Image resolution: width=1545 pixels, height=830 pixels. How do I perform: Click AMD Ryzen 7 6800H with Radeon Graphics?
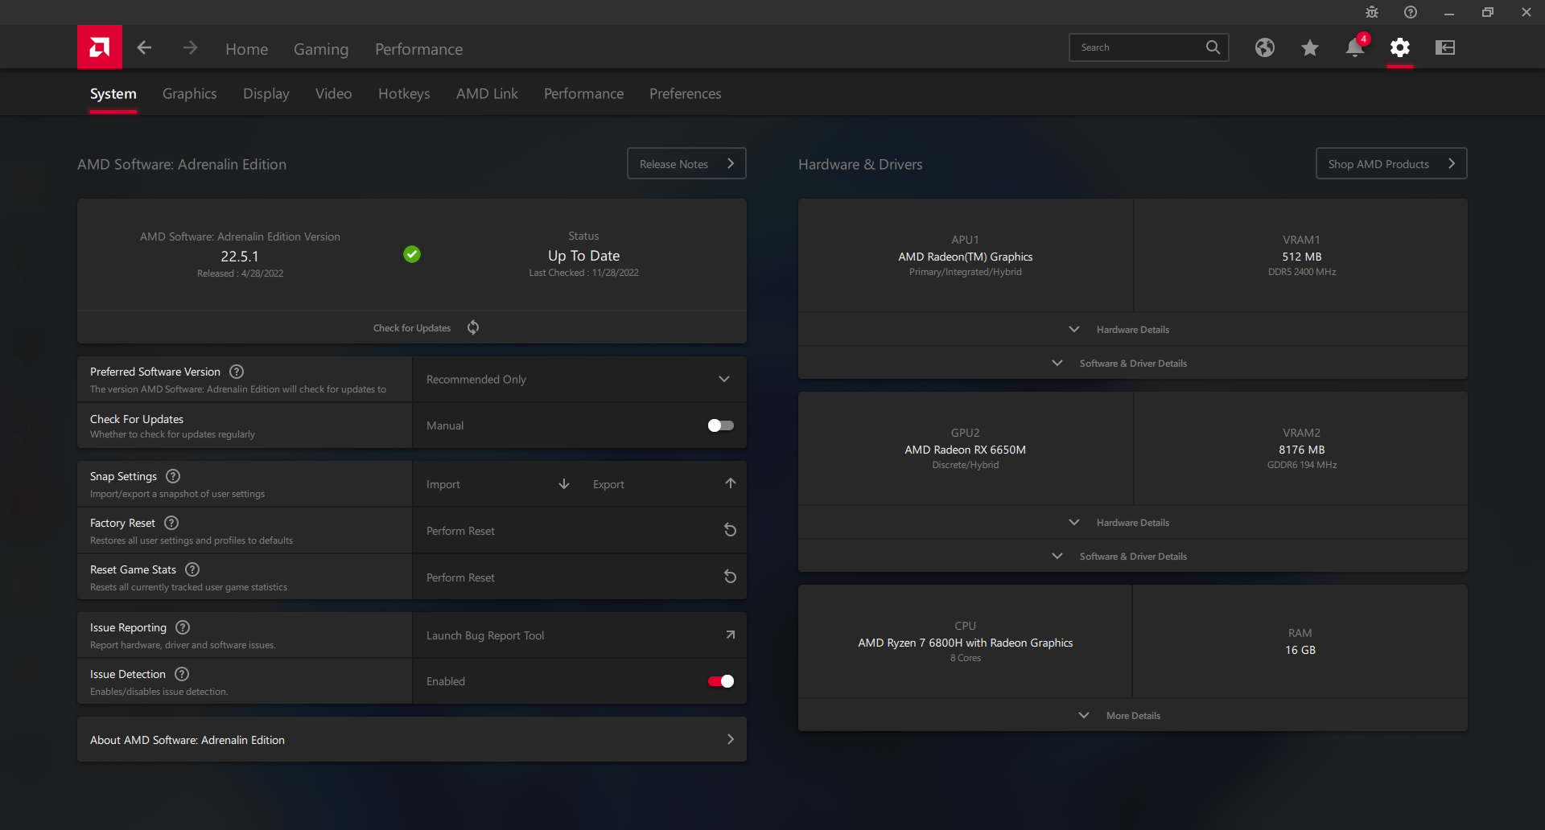966,643
